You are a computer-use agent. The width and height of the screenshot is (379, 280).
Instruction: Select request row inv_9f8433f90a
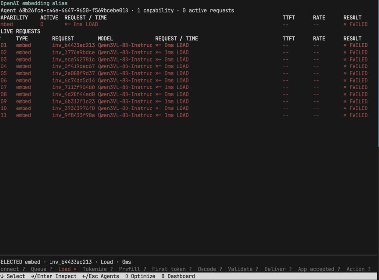(184, 115)
